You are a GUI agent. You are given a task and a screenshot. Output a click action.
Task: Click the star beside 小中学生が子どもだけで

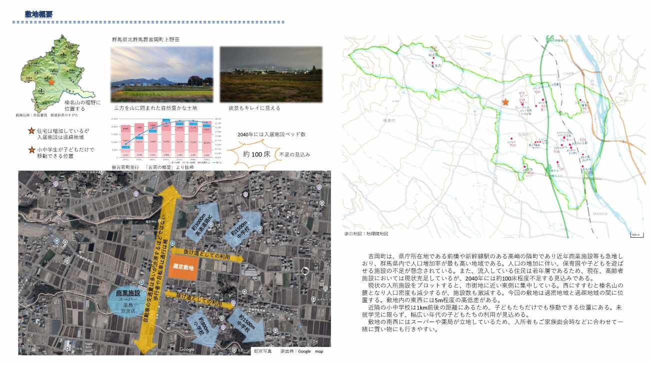click(31, 149)
